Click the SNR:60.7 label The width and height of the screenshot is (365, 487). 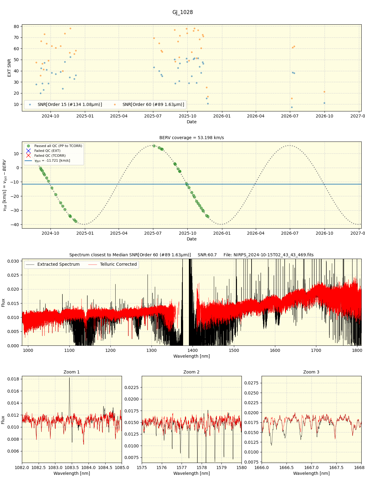tap(207, 255)
